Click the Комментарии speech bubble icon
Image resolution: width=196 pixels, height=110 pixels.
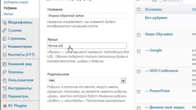5,46
